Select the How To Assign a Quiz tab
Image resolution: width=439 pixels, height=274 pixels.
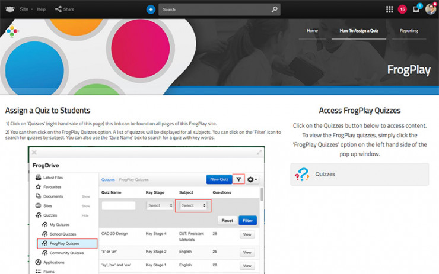(x=358, y=30)
